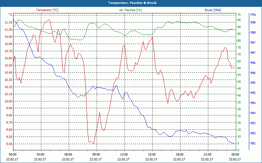
Task: Click the temperature axis value "10,10"
Action: click(x=9, y=94)
